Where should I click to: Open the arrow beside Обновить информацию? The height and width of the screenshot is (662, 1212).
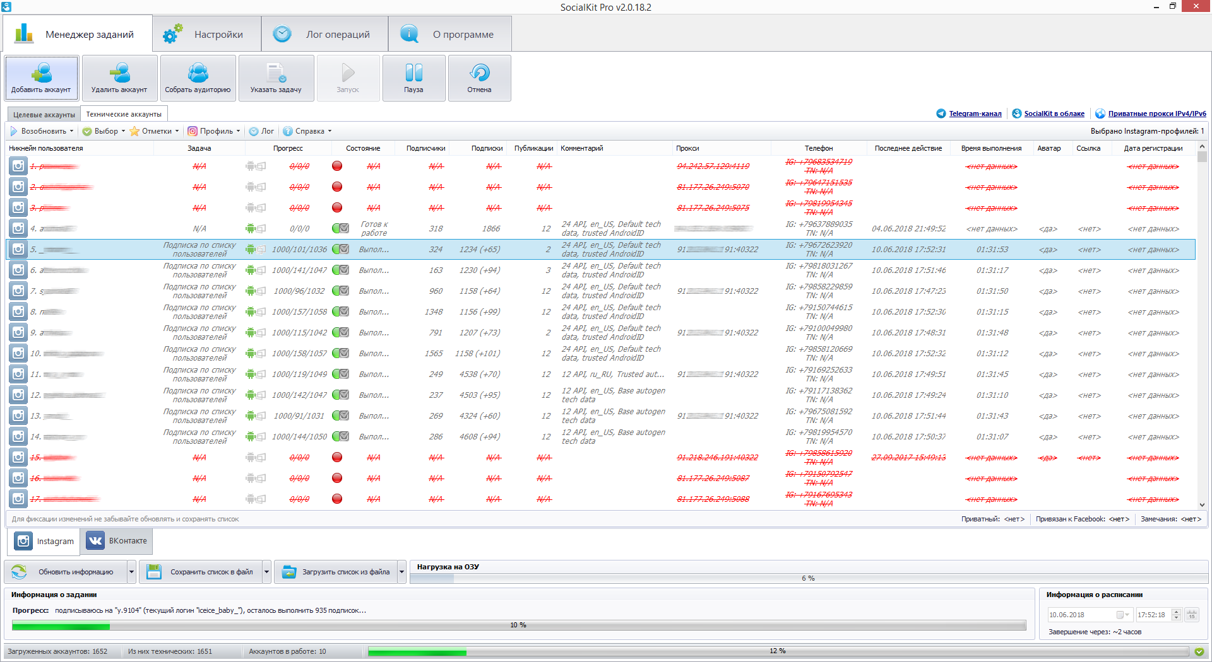(x=131, y=572)
